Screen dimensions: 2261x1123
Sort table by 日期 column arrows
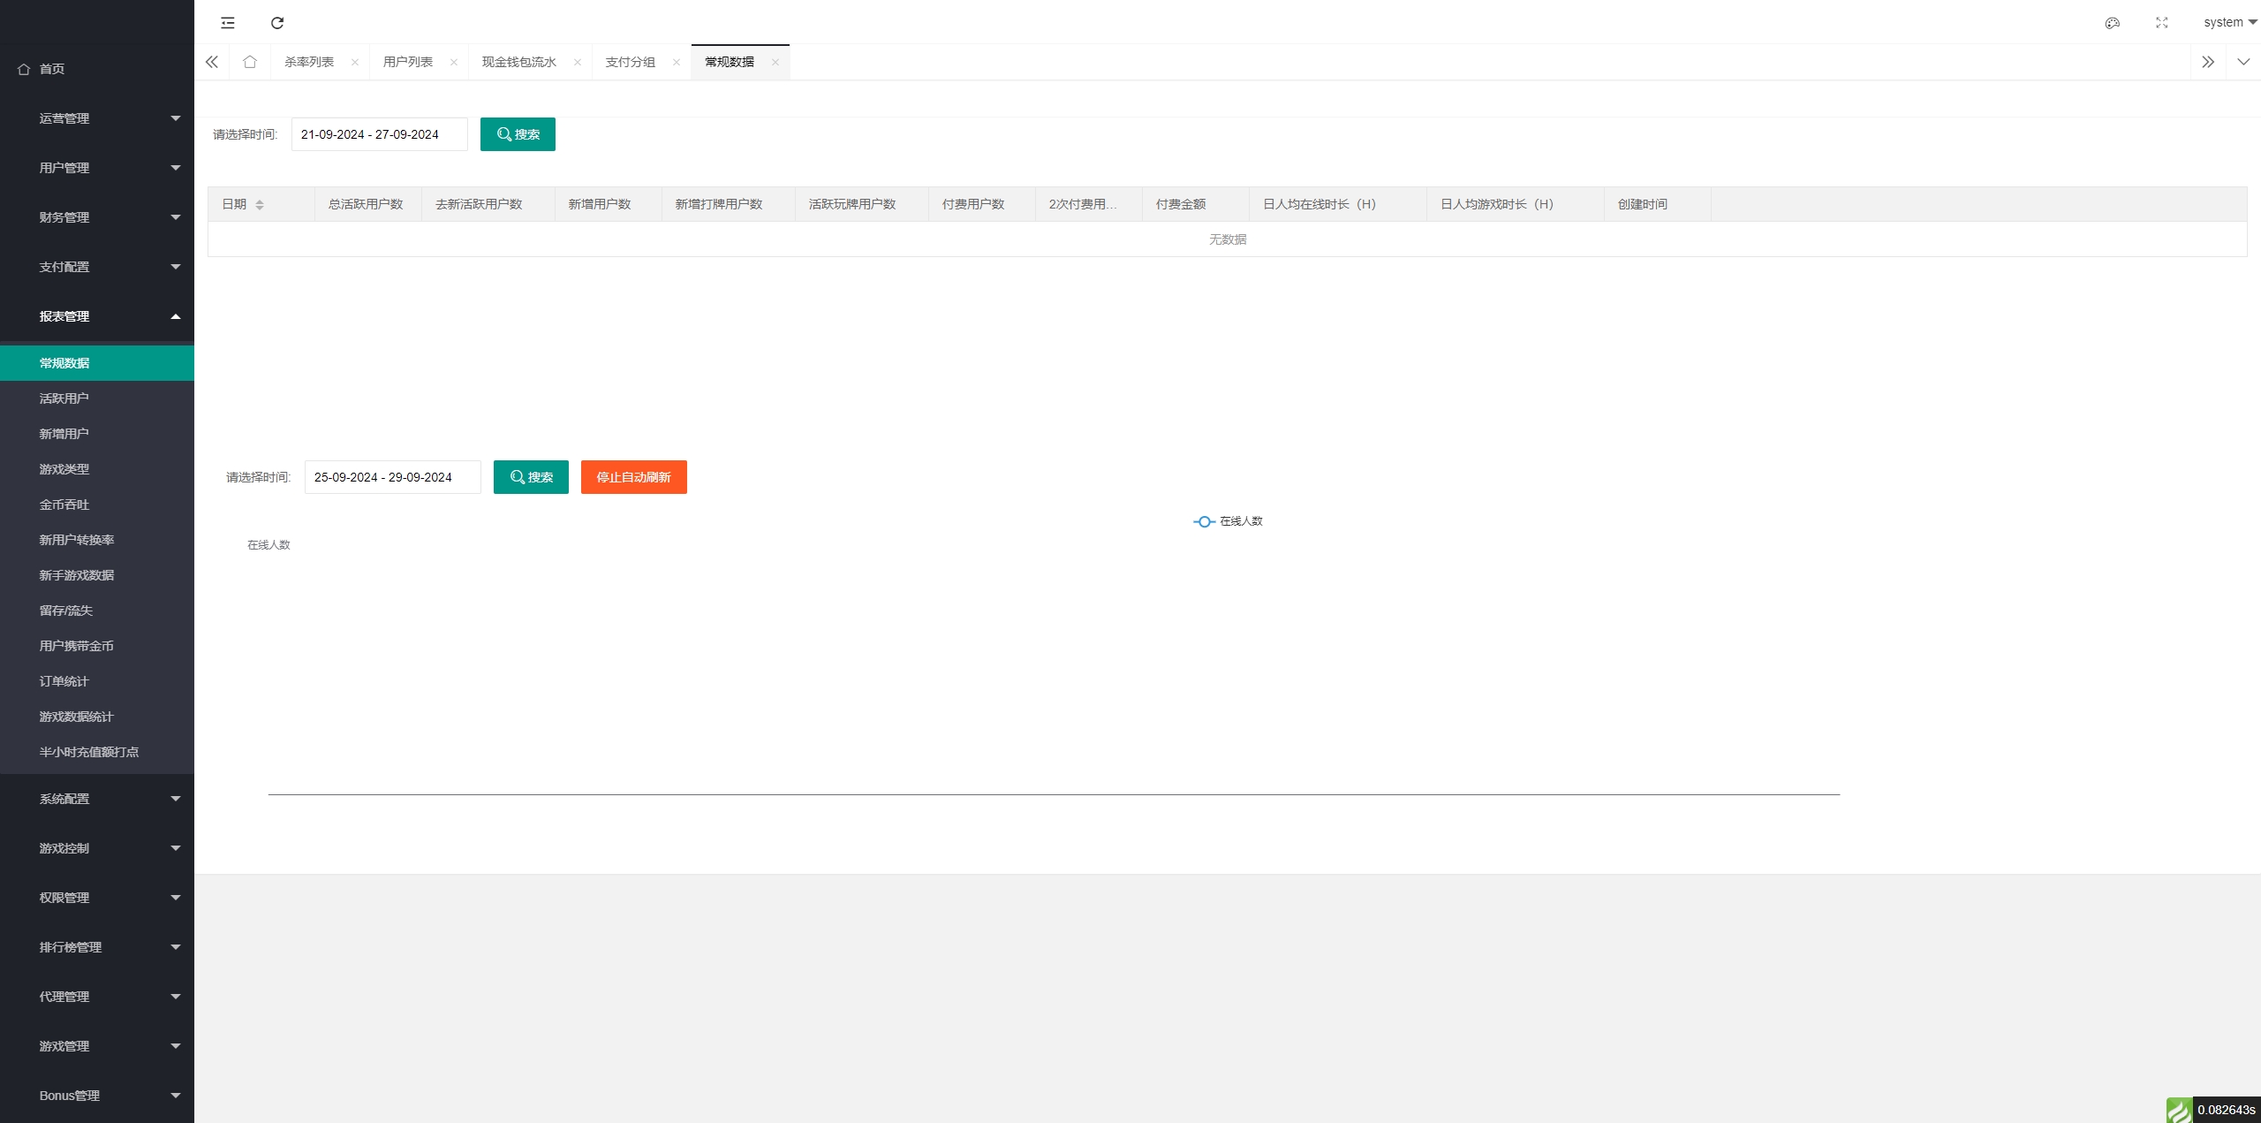[260, 205]
